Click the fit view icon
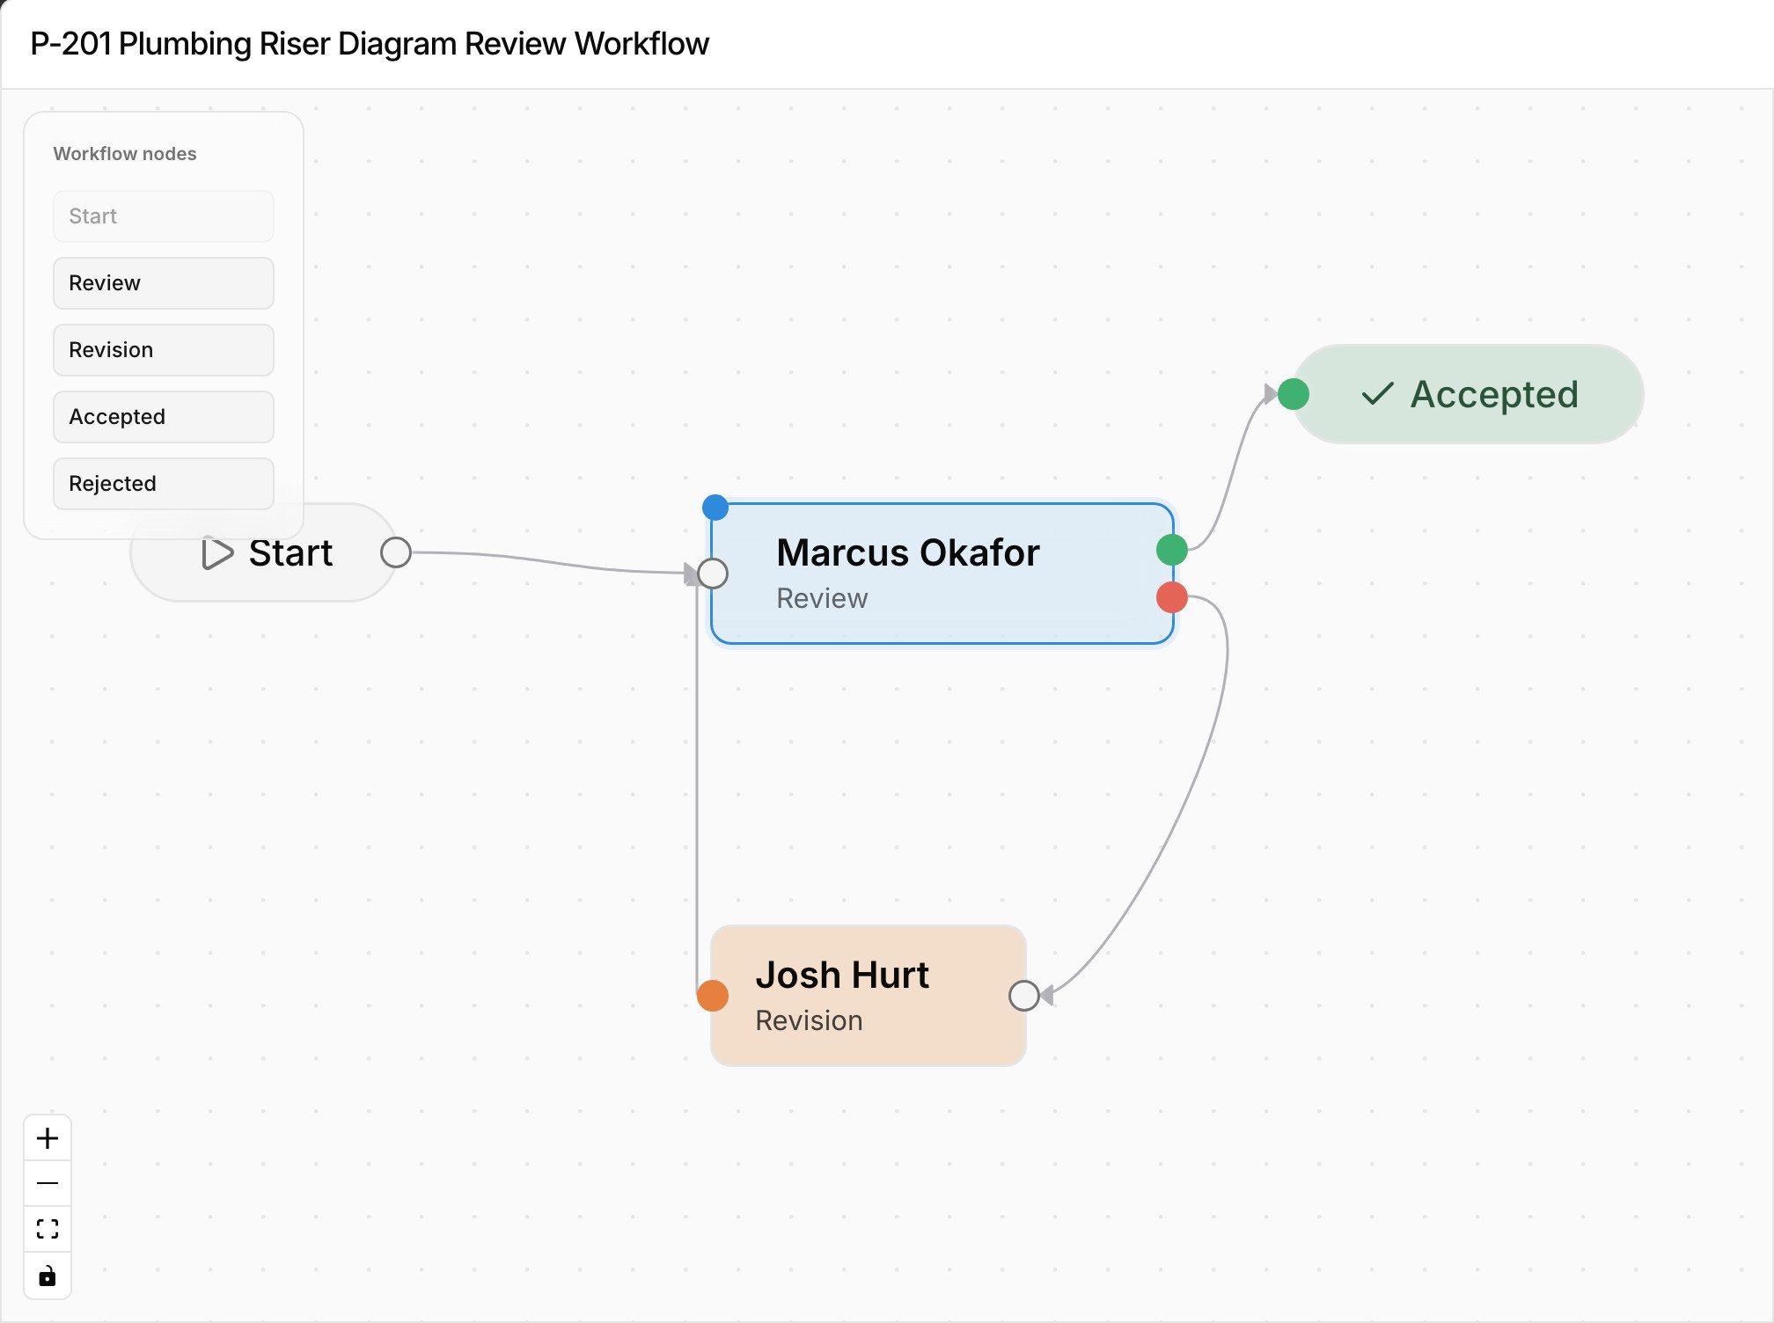The height and width of the screenshot is (1323, 1774). click(48, 1230)
